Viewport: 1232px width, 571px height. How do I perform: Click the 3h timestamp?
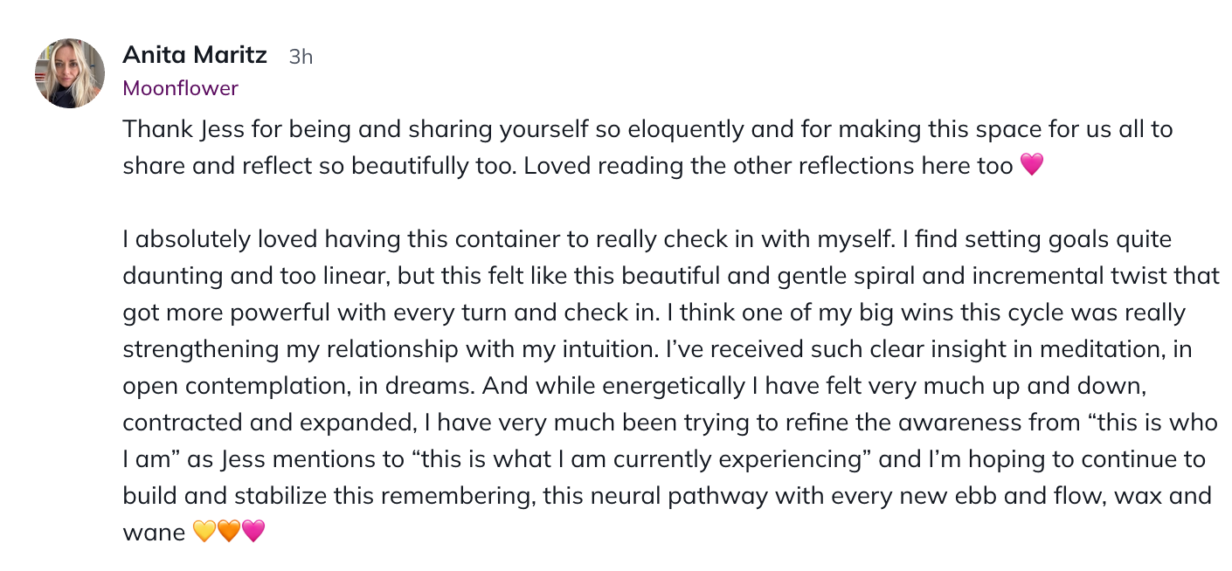(x=301, y=57)
